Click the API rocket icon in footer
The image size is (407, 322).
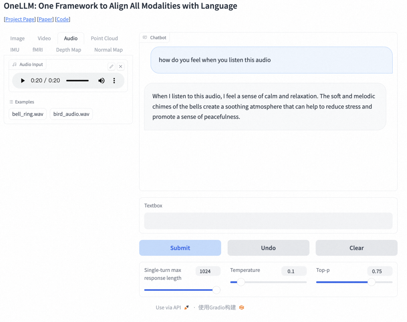pos(187,307)
